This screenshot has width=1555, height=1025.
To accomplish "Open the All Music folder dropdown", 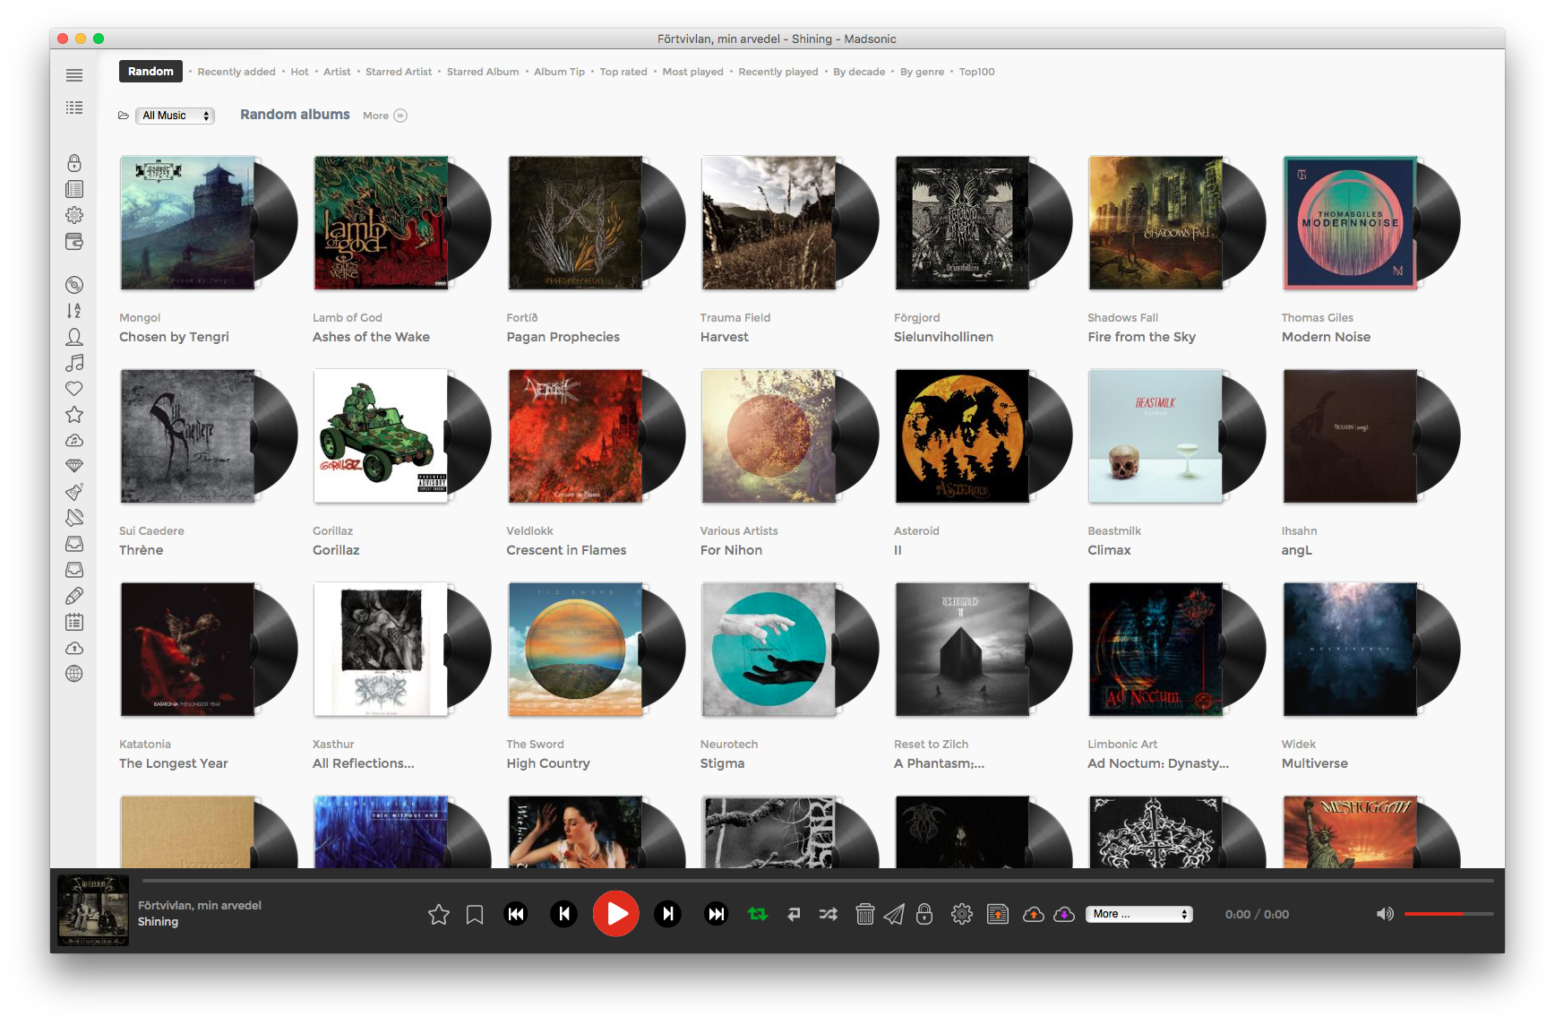I will click(x=175, y=116).
